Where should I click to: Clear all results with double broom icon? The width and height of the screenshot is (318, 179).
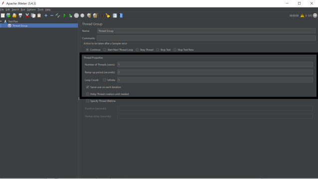click(95, 15)
